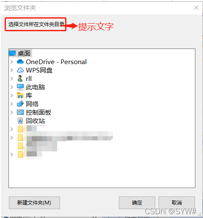The height and width of the screenshot is (218, 203).
Task: Click the OneDrive cloud icon
Action: [20, 62]
